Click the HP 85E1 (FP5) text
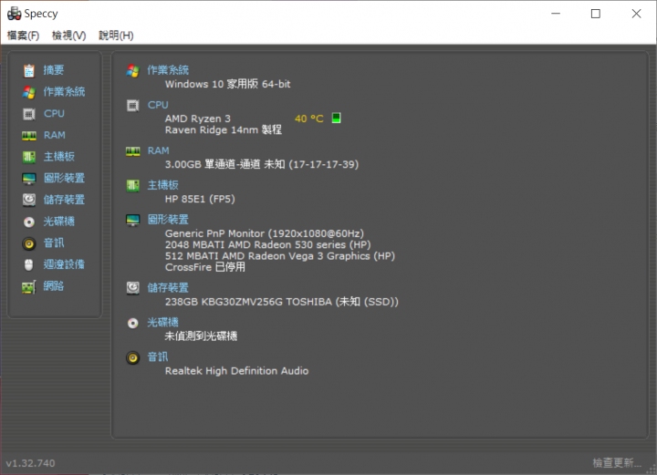657x475 pixels. pos(200,199)
